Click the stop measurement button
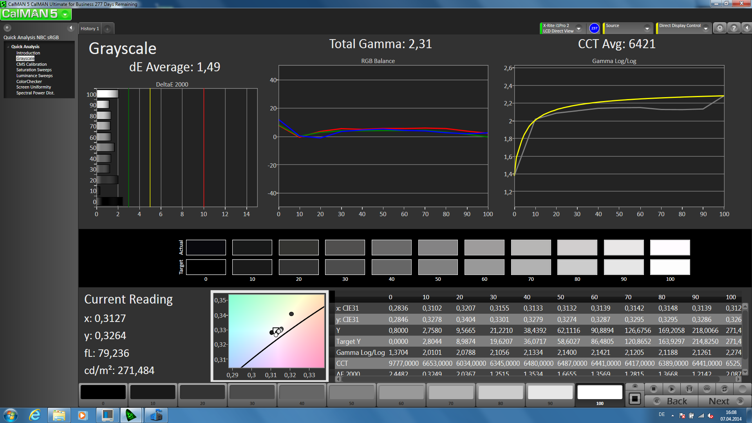The width and height of the screenshot is (752, 423). coord(653,389)
